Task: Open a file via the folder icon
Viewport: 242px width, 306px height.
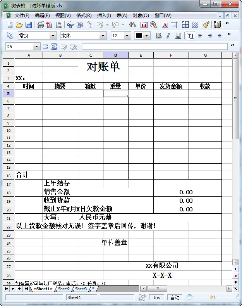Action: (x=19, y=25)
